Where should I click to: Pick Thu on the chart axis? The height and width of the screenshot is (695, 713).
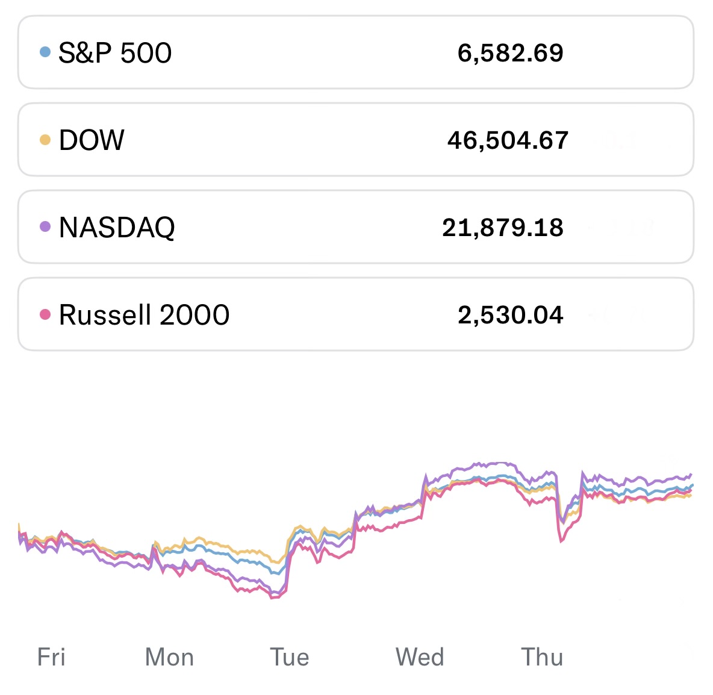(x=542, y=657)
